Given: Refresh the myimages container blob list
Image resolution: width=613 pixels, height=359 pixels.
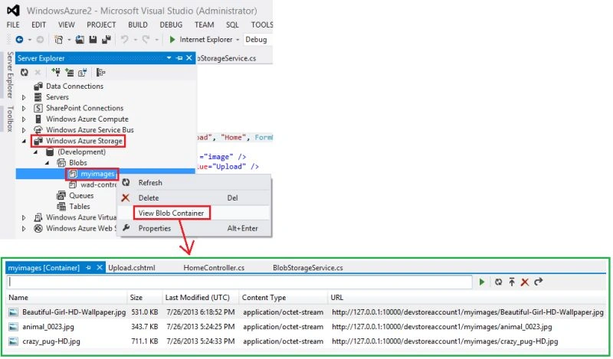Looking at the screenshot, I should pyautogui.click(x=498, y=282).
